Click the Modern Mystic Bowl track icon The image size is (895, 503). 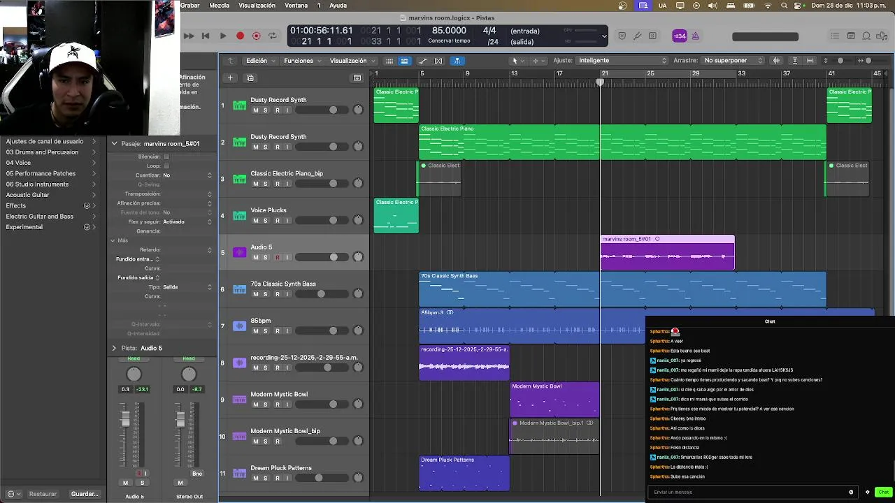240,400
